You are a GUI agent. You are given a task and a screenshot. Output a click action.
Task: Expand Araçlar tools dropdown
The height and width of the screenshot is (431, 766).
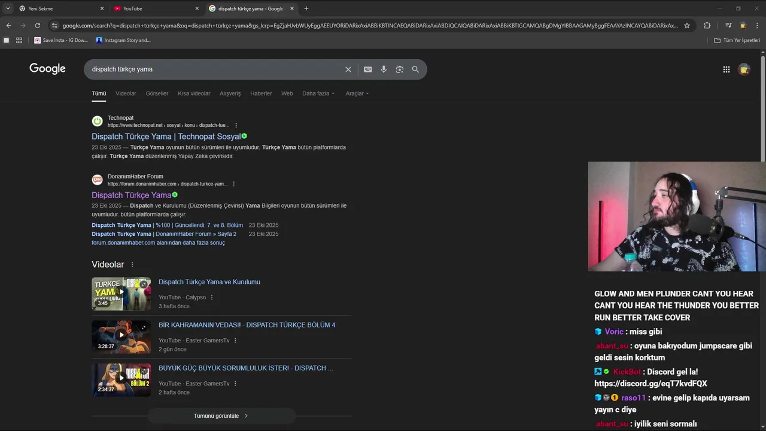point(357,93)
